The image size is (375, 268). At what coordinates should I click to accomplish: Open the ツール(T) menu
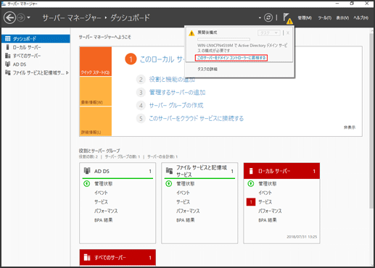324,18
